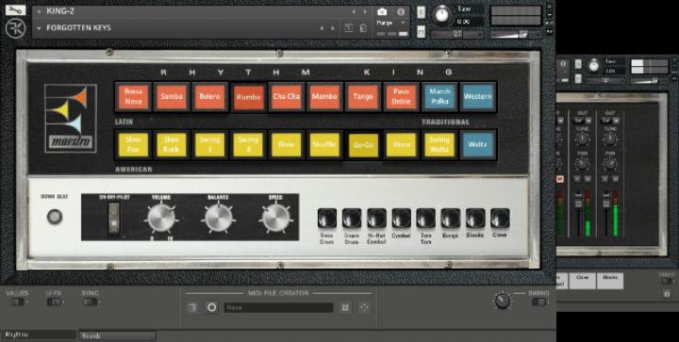Switch to the Rhythms tab
Screen dimensions: 679x342
pos(40,334)
